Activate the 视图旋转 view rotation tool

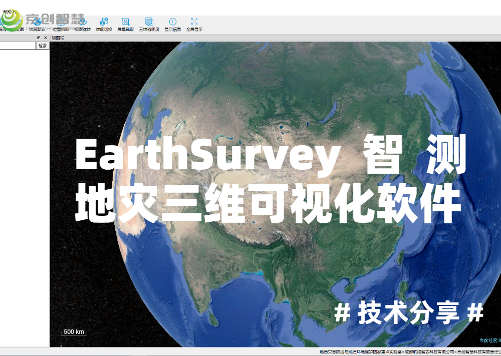click(83, 25)
